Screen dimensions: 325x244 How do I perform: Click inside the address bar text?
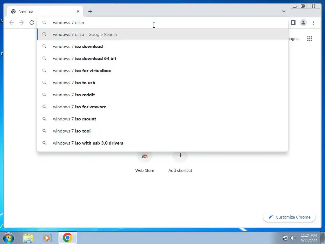click(x=69, y=23)
